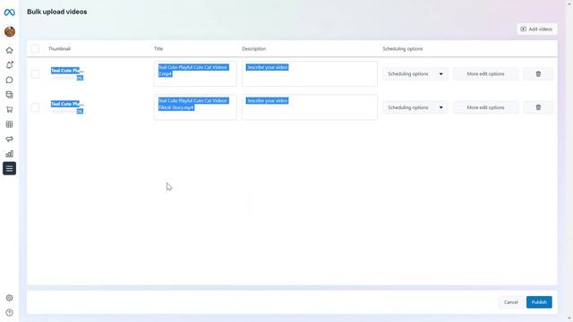Open More edit options for first video

(x=485, y=73)
